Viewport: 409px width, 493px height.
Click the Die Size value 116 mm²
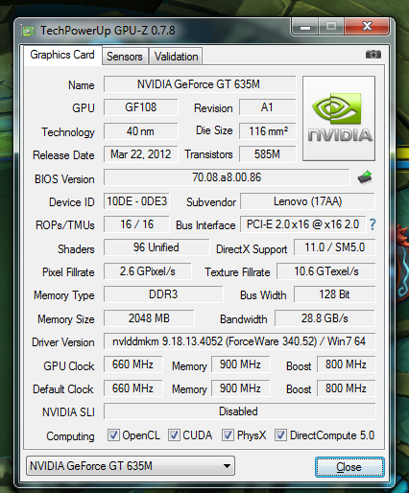[x=267, y=131]
